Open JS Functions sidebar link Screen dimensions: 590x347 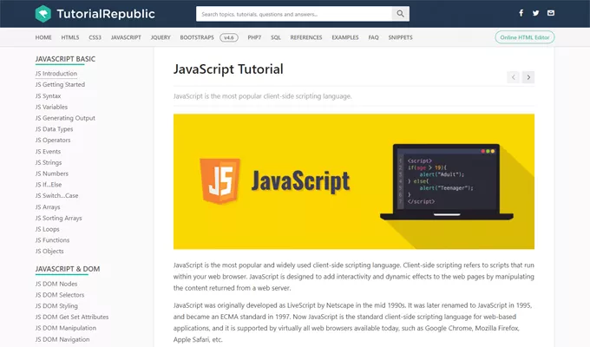52,240
